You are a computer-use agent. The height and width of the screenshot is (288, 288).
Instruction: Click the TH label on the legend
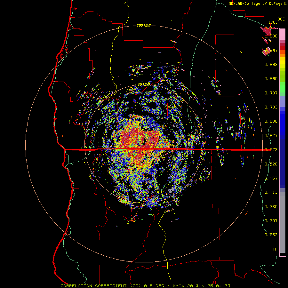click(x=275, y=249)
